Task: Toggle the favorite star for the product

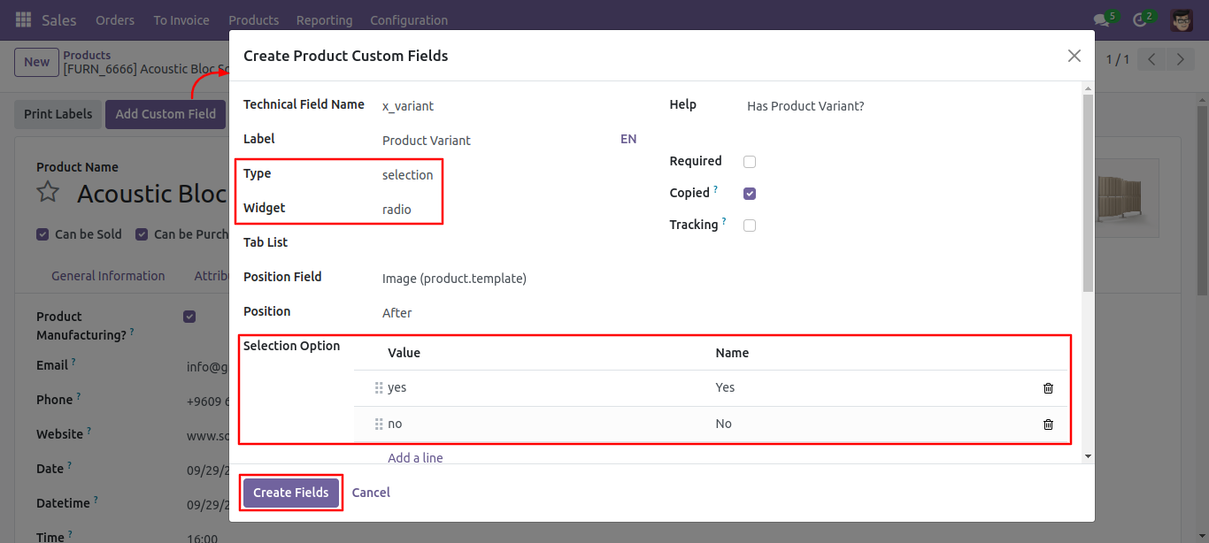Action: (x=48, y=192)
